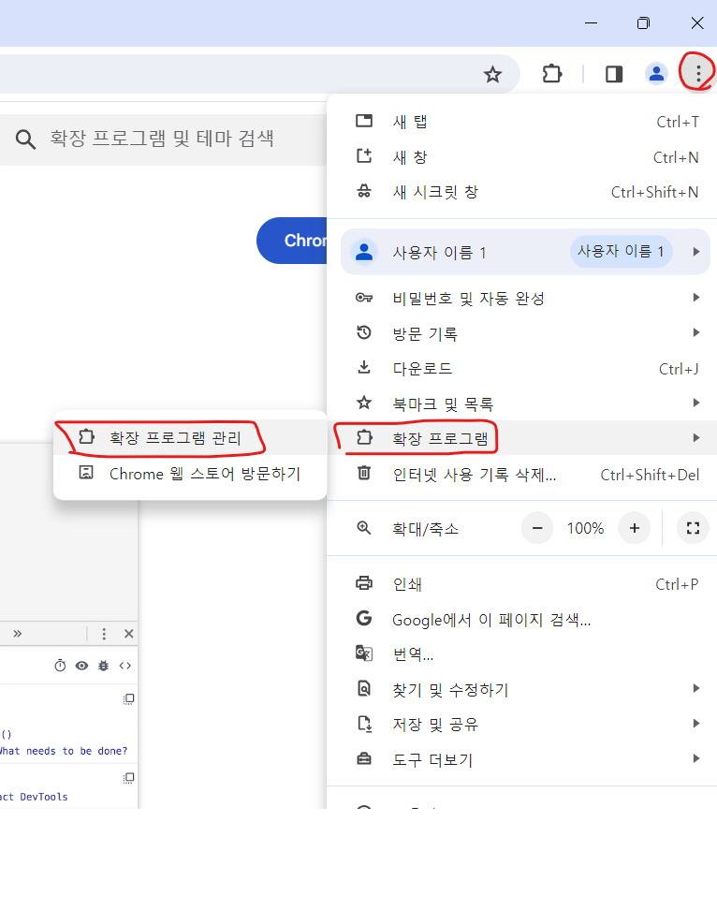Click the history clock icon beside 방문 기록
The height and width of the screenshot is (910, 717).
(x=364, y=332)
